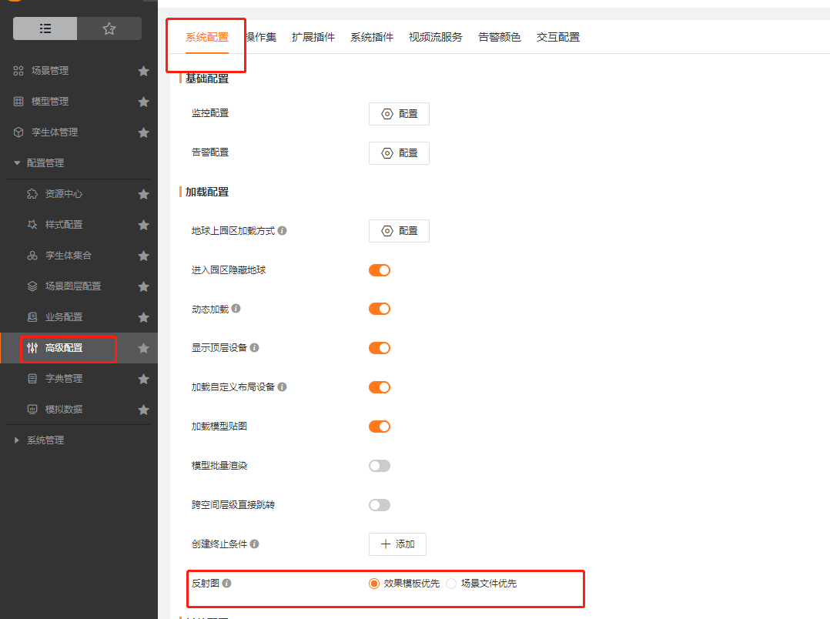Image resolution: width=830 pixels, height=619 pixels.
Task: Click info icon beside 地球上园区加载方式
Action: pyautogui.click(x=282, y=230)
